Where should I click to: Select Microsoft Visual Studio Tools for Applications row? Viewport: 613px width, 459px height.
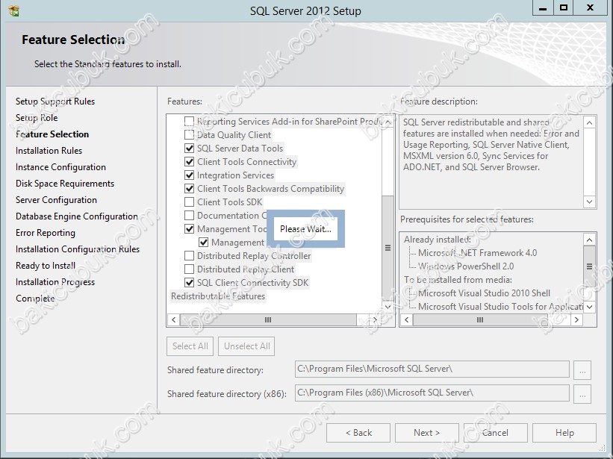pos(500,307)
